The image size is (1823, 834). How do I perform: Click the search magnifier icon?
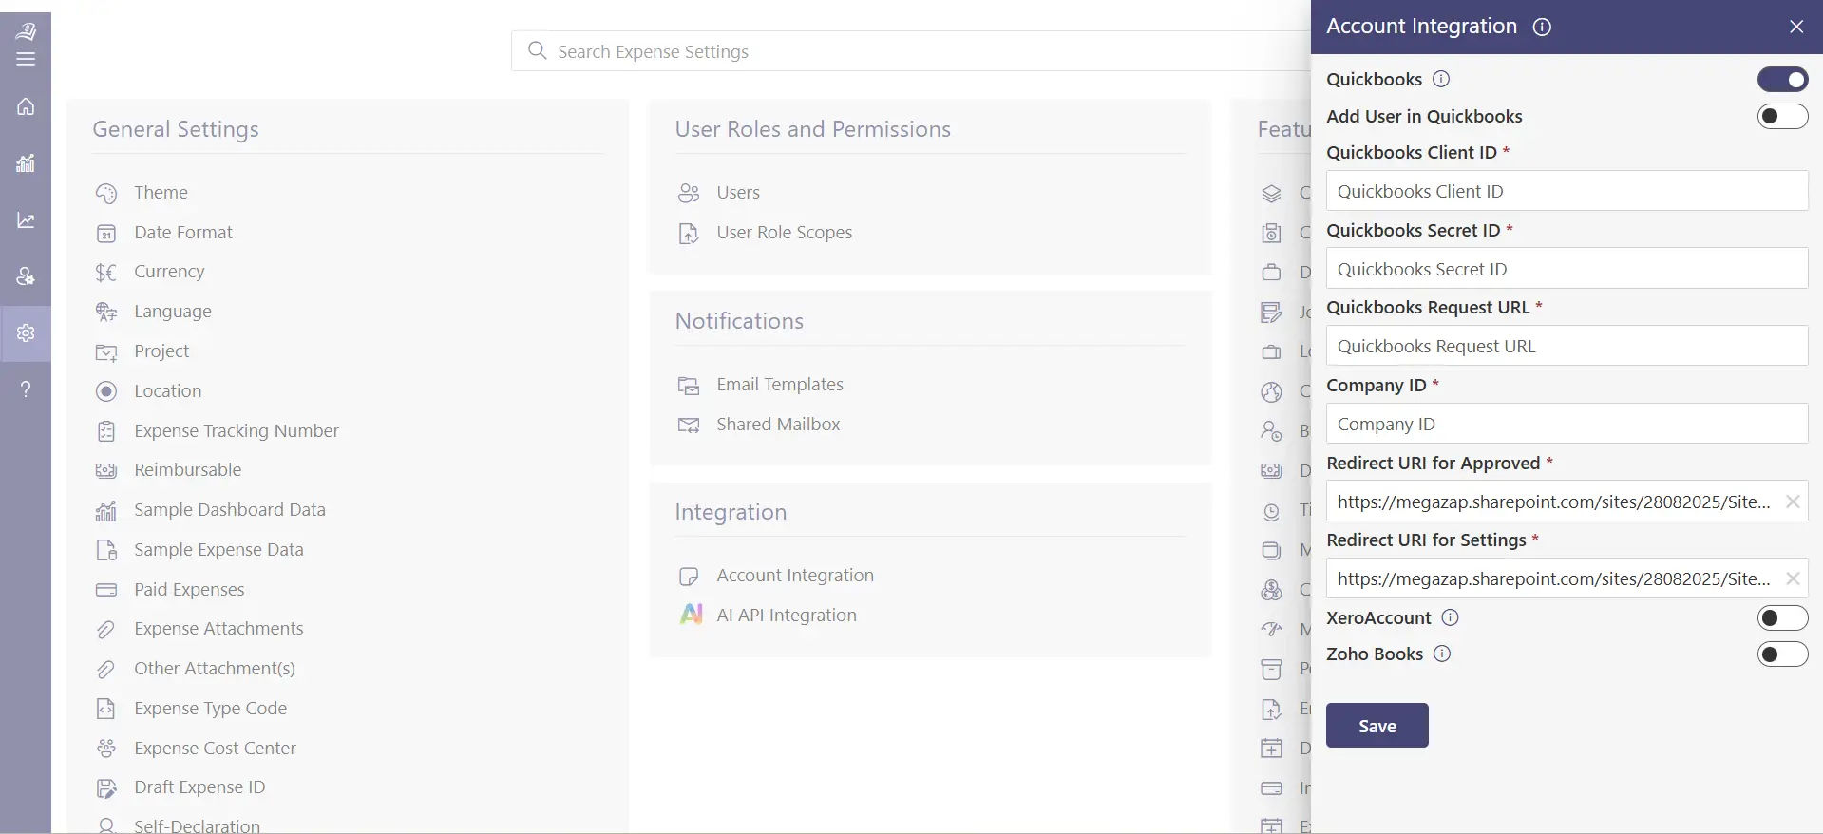click(x=537, y=50)
